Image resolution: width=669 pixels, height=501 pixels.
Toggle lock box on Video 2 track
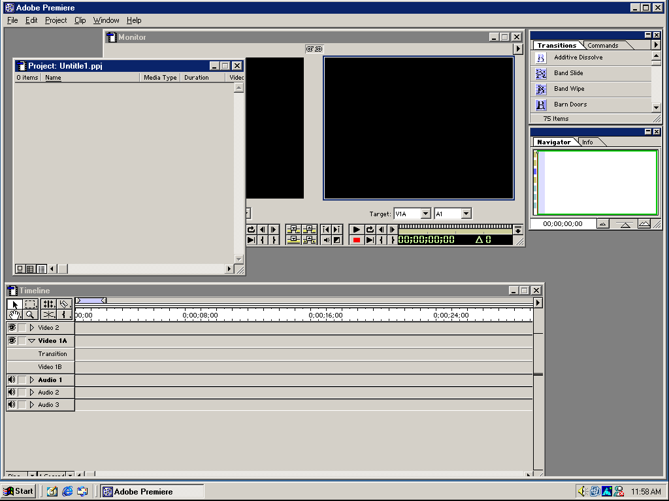[22, 328]
